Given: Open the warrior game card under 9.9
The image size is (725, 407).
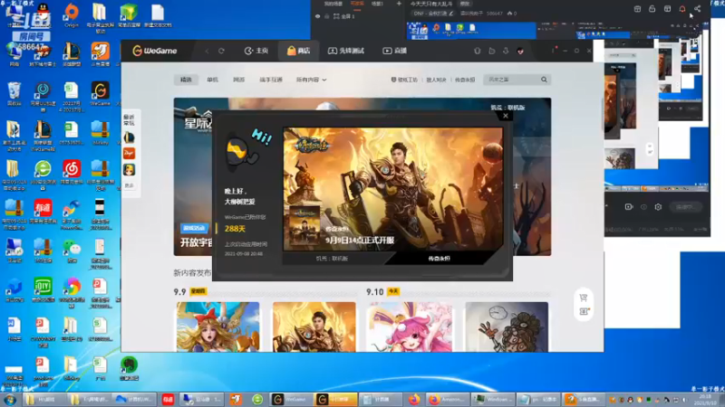Looking at the screenshot, I should (314, 327).
